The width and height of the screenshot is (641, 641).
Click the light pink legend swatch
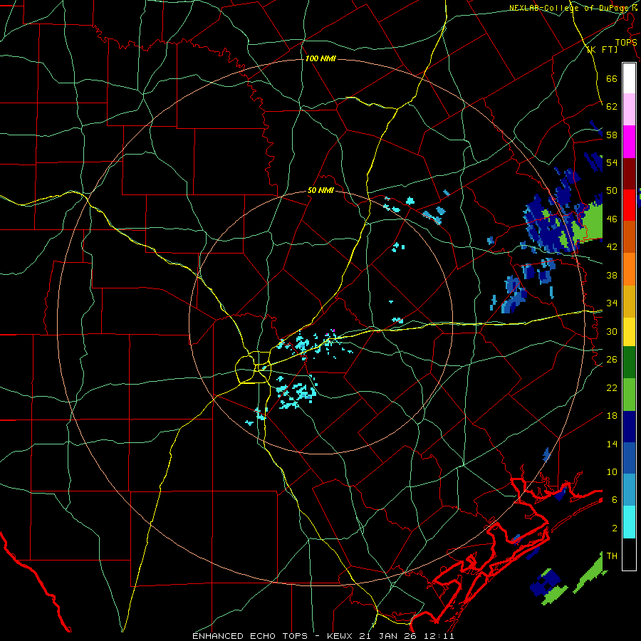tap(629, 109)
